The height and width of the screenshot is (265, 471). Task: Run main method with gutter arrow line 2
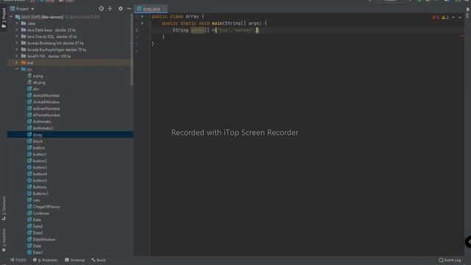pos(142,23)
